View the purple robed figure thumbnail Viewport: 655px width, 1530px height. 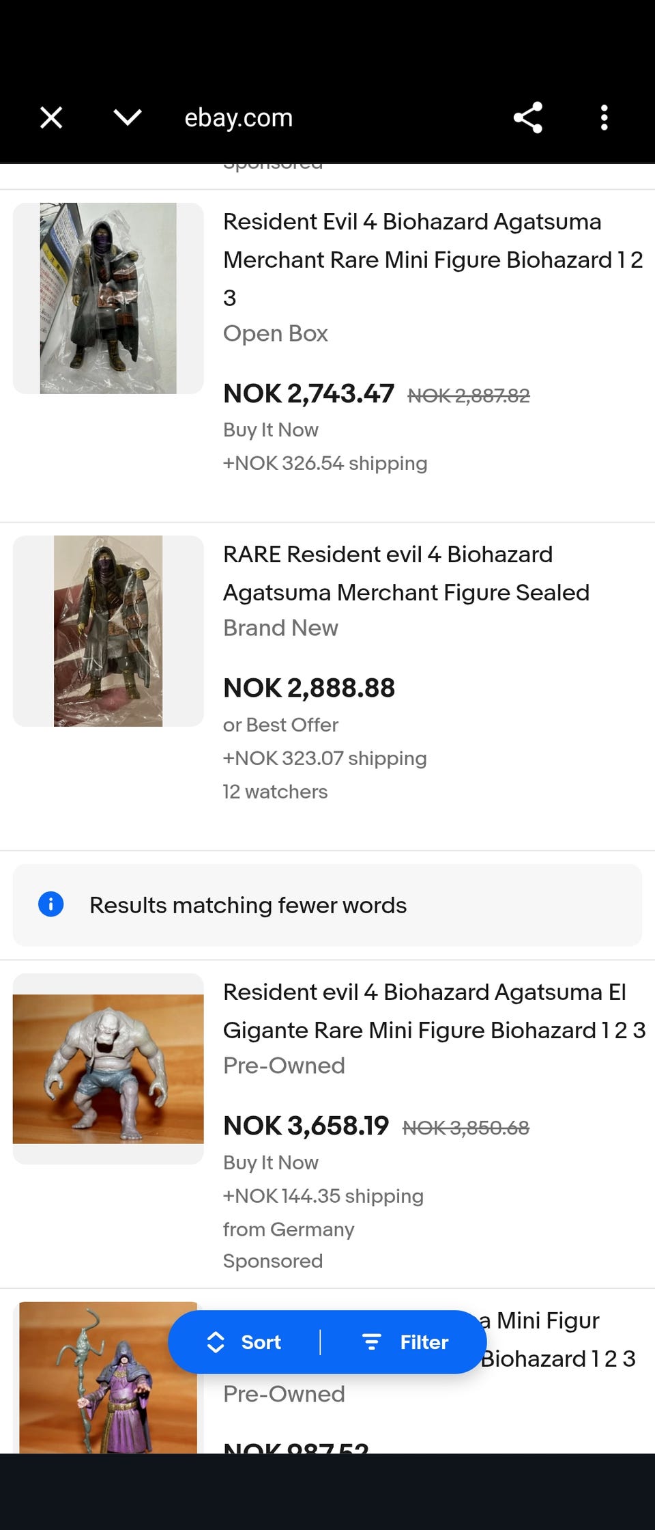(108, 1377)
